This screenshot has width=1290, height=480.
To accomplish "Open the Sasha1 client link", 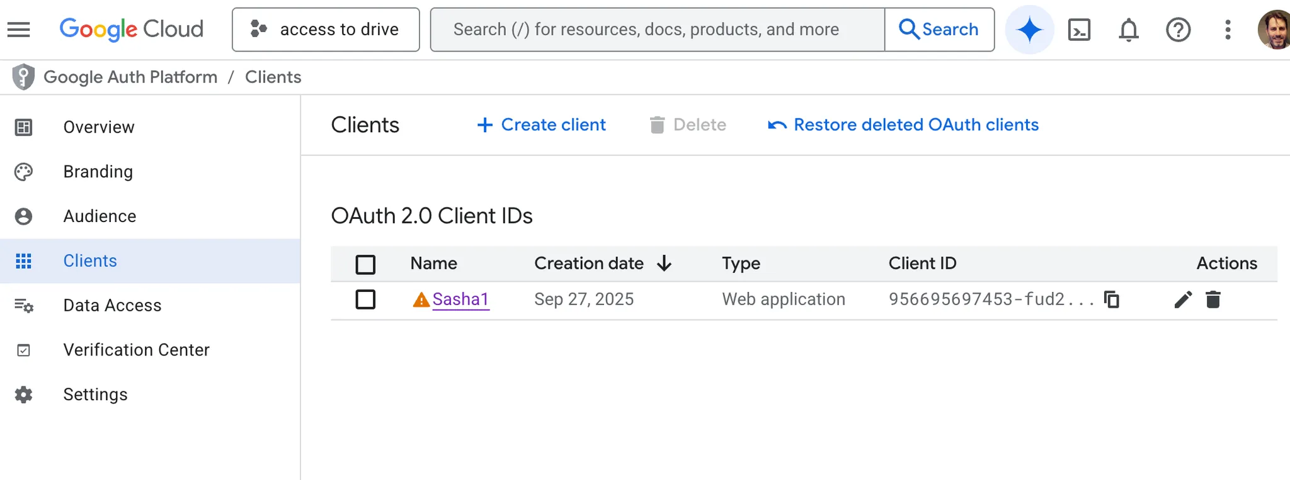I will point(460,299).
